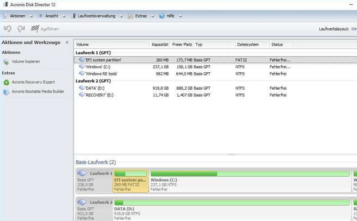Open the Extras menu

point(141,16)
